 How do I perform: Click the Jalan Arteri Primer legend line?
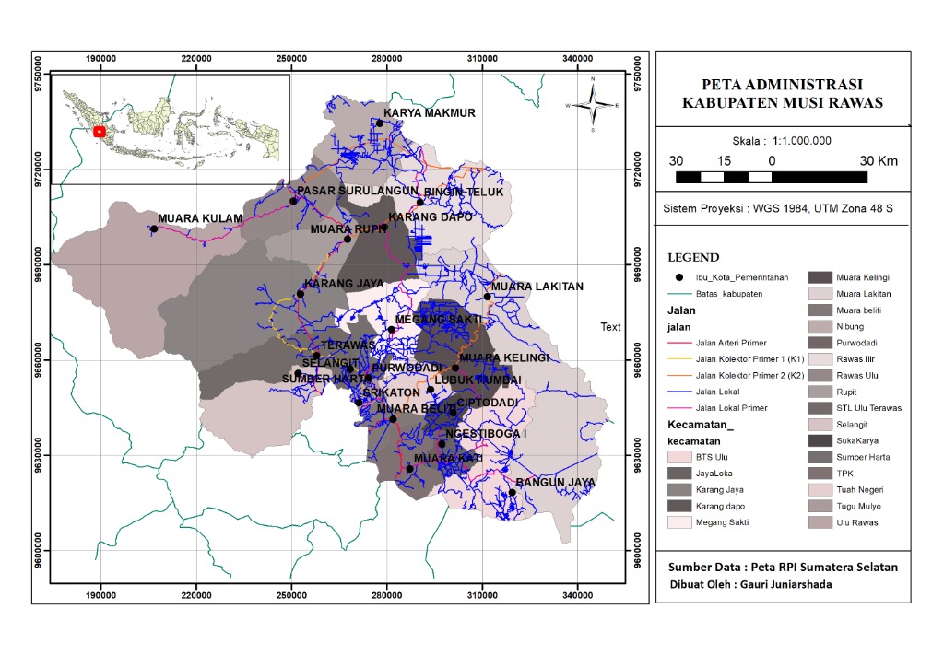679,343
